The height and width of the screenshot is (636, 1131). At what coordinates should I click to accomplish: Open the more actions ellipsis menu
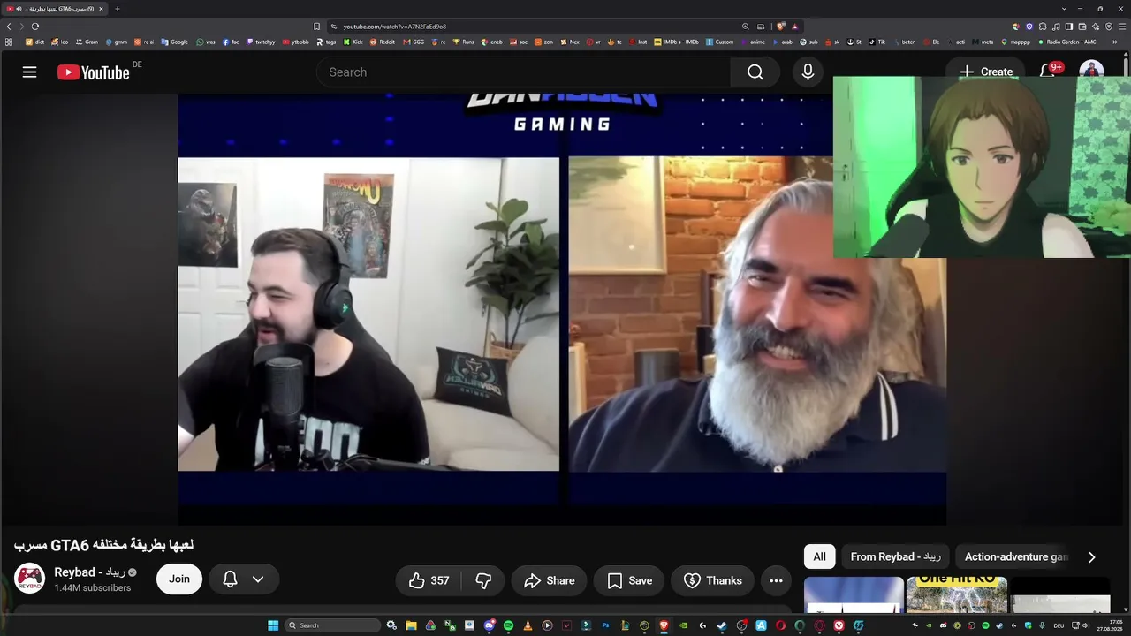[776, 580]
